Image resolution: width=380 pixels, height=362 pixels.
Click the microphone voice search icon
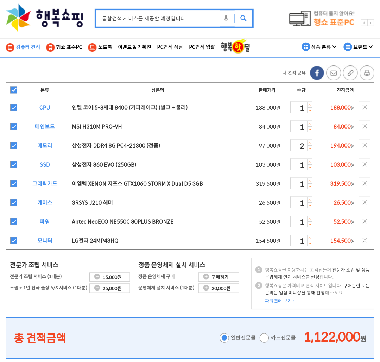(226, 18)
